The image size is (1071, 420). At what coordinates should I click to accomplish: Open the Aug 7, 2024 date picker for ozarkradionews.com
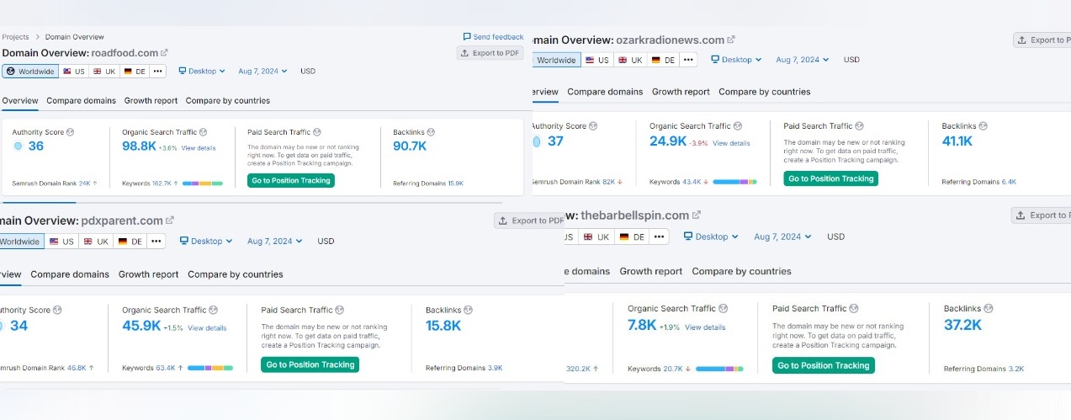tap(802, 60)
